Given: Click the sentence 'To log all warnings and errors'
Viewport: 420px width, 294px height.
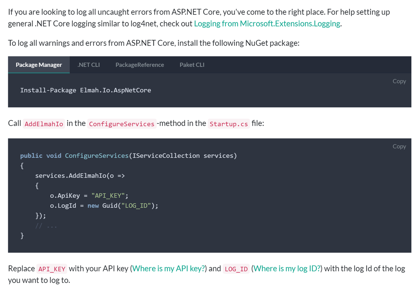Looking at the screenshot, I should coord(154,43).
